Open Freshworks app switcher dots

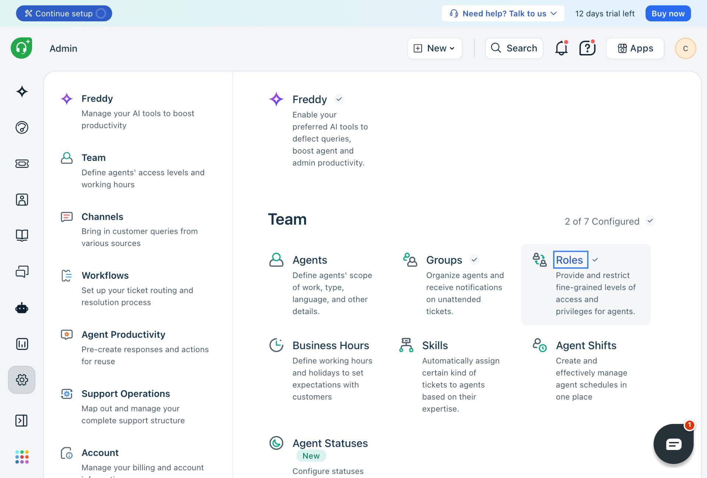click(x=22, y=457)
